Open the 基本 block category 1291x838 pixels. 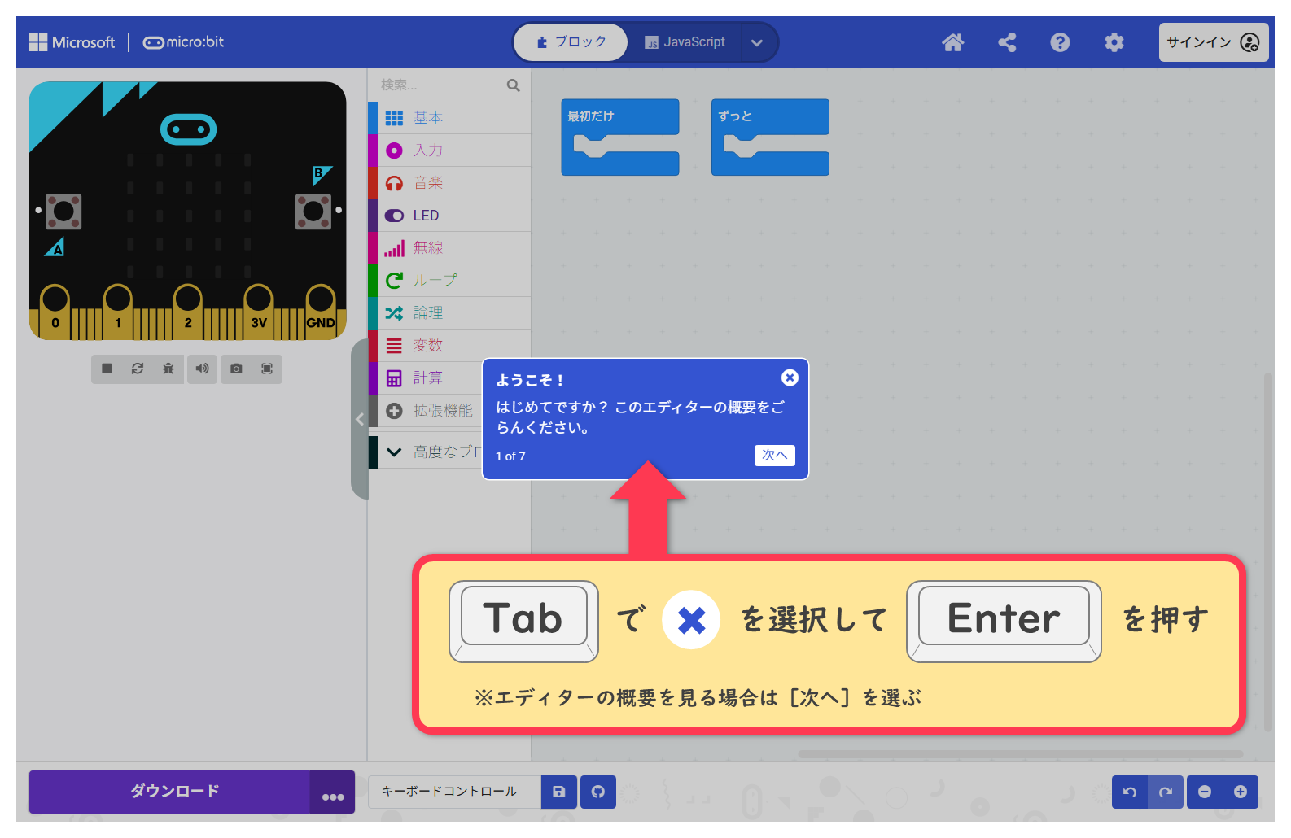449,118
